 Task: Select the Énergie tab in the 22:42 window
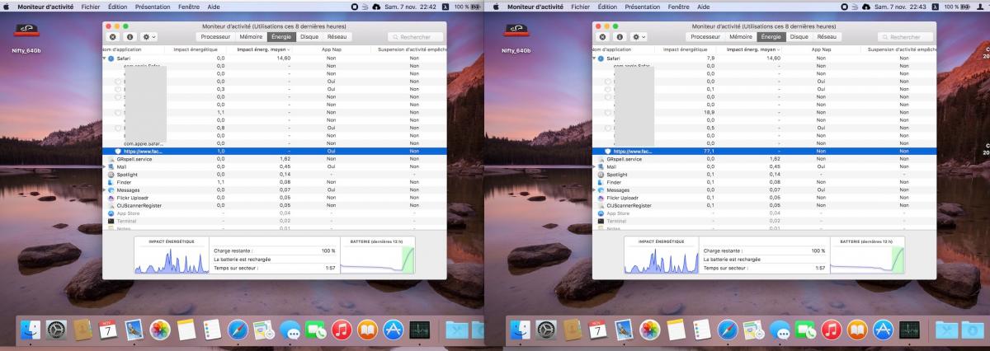click(x=281, y=37)
